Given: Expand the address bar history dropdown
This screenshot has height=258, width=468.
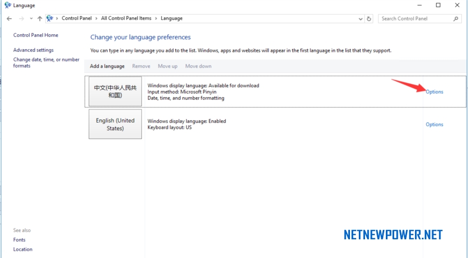Looking at the screenshot, I should coord(360,19).
